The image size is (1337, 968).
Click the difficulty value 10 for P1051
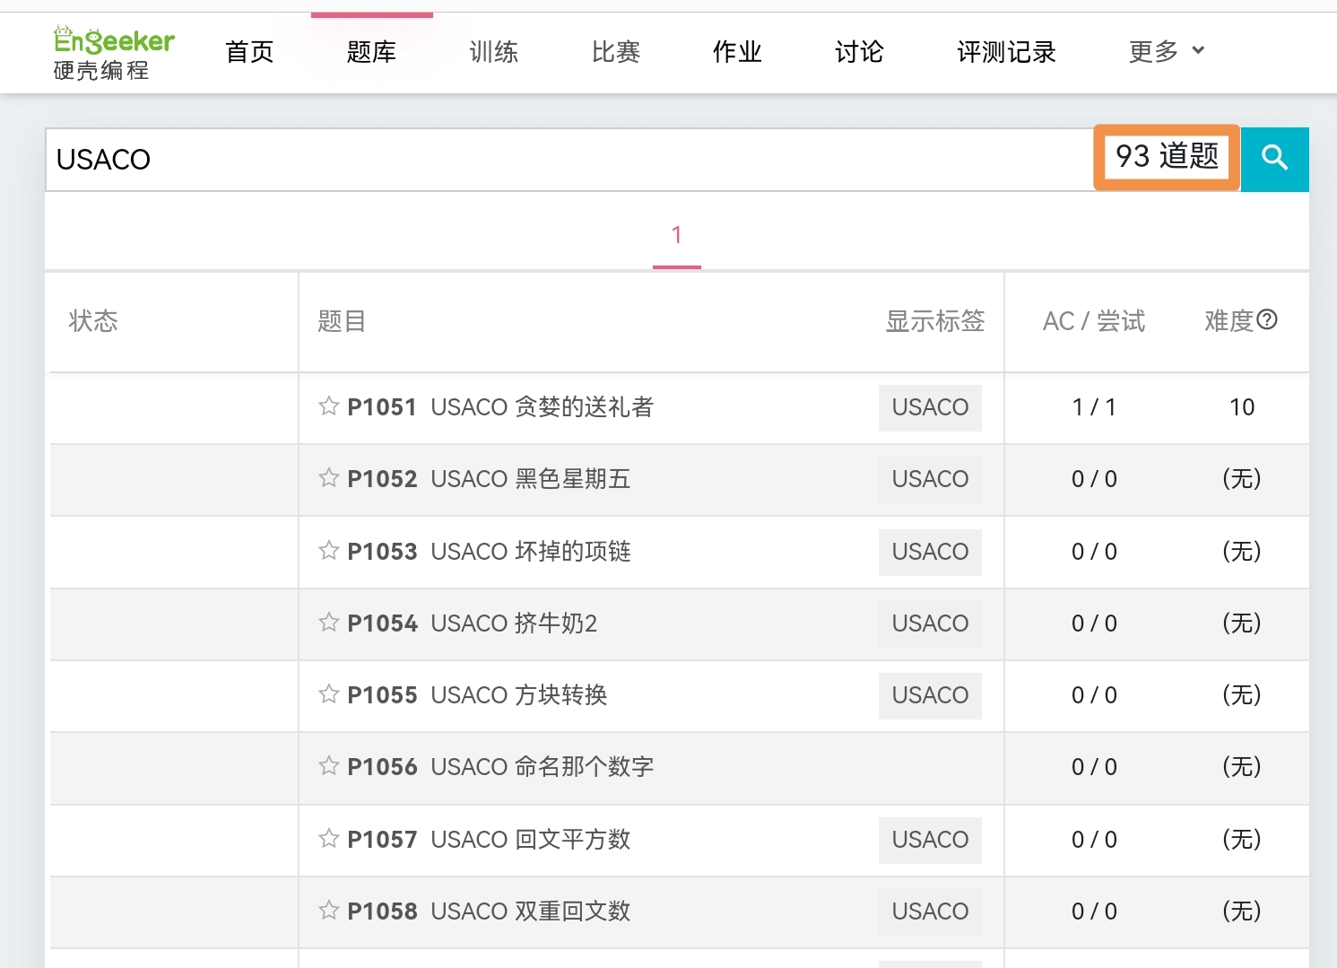pyautogui.click(x=1242, y=407)
